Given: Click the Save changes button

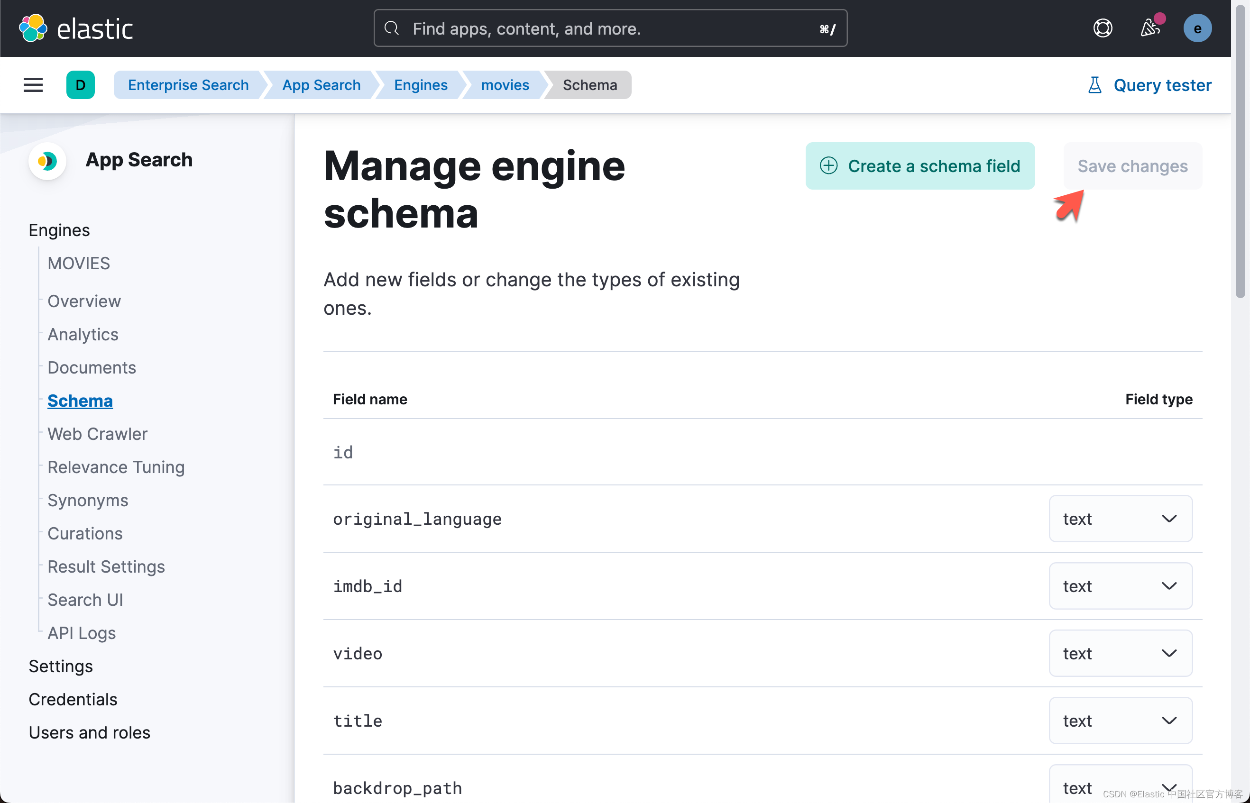Looking at the screenshot, I should [1133, 166].
